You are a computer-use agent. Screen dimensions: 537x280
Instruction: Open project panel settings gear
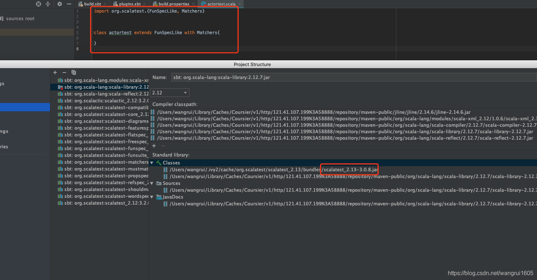60,4
